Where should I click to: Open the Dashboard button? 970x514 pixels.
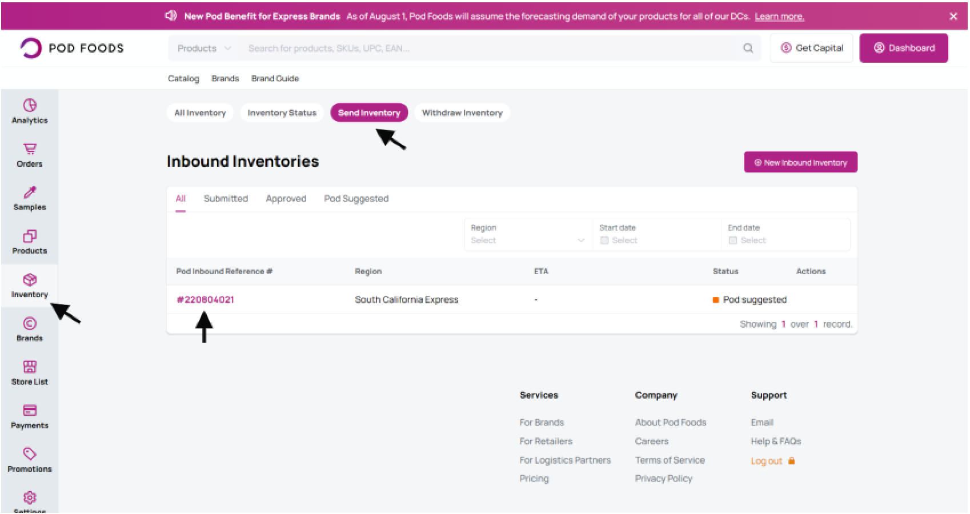coord(904,48)
